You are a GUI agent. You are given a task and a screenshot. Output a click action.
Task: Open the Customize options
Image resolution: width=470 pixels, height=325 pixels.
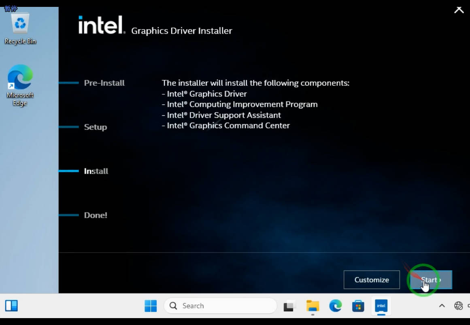coord(371,280)
